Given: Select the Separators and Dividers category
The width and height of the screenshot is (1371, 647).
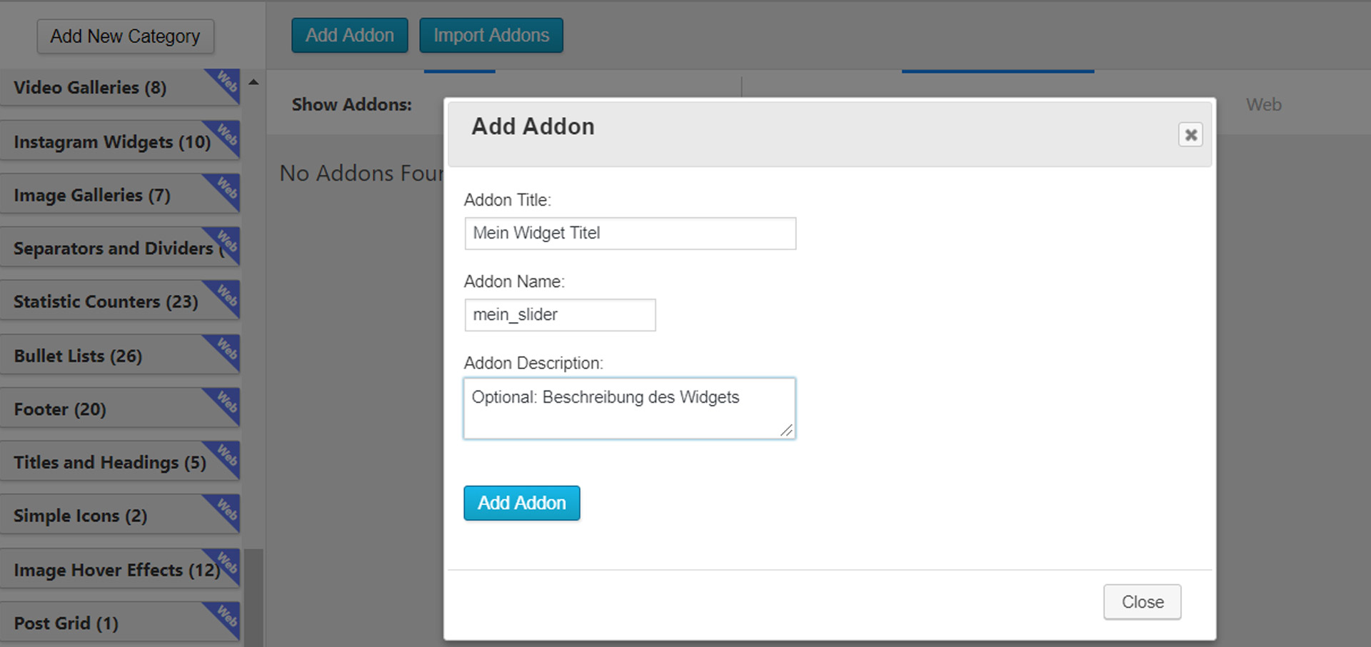Looking at the screenshot, I should click(x=120, y=248).
